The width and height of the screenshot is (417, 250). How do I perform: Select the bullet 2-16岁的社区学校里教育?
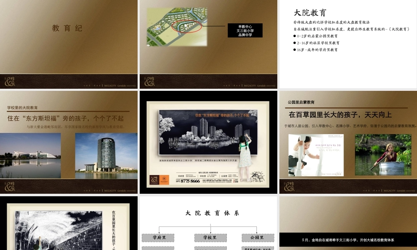click(x=316, y=43)
